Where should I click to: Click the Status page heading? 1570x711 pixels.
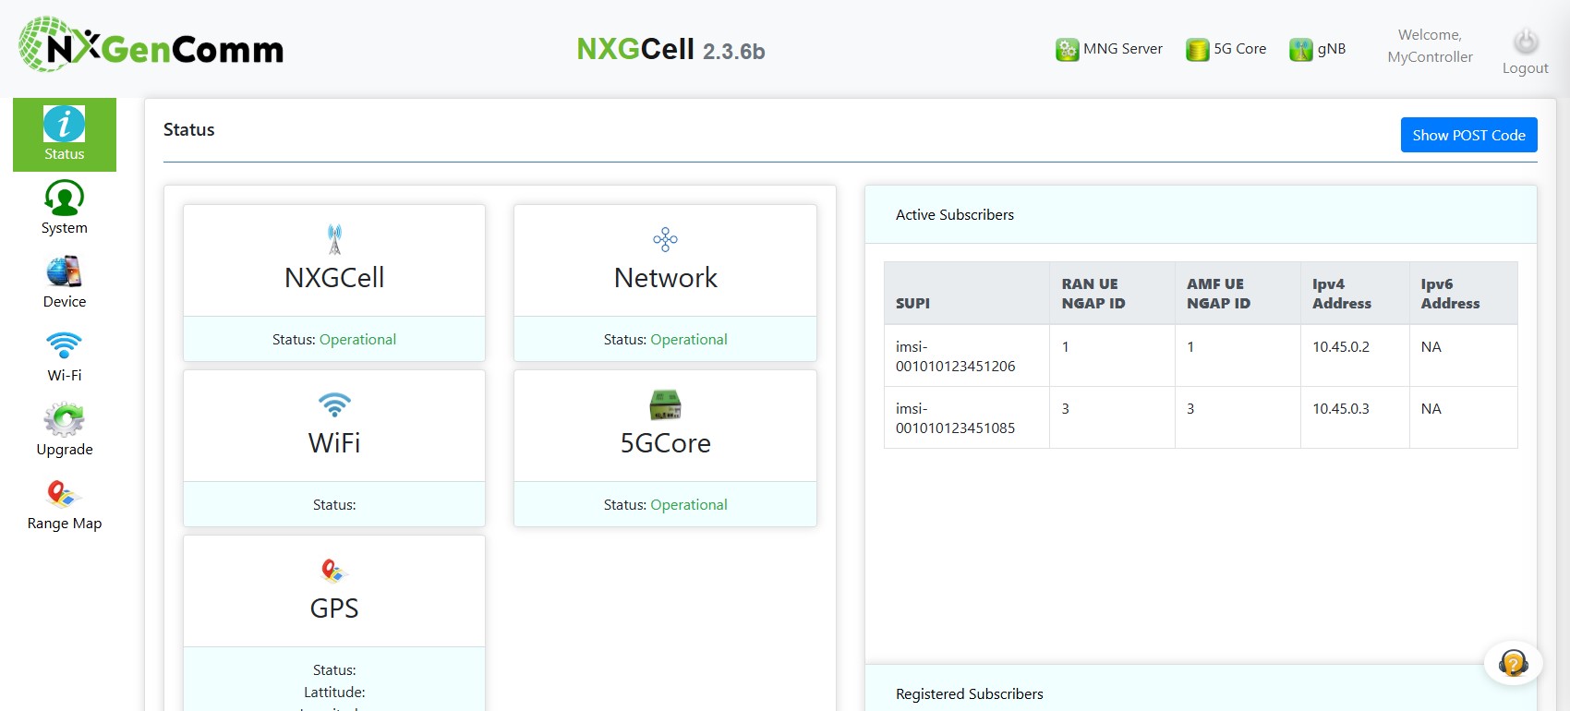pos(189,130)
